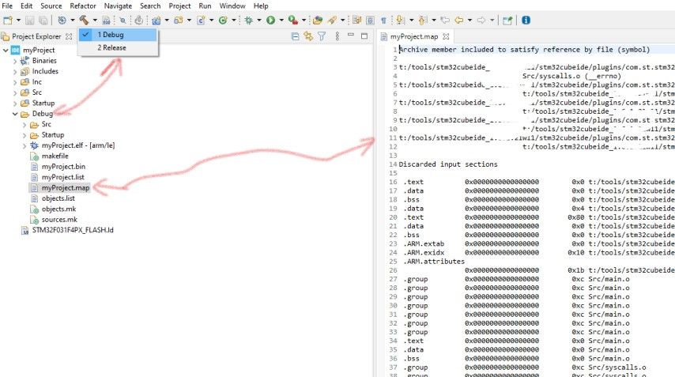Viewport: 675px width, 377px height.
Task: Click the blue information icon
Action: (x=526, y=21)
